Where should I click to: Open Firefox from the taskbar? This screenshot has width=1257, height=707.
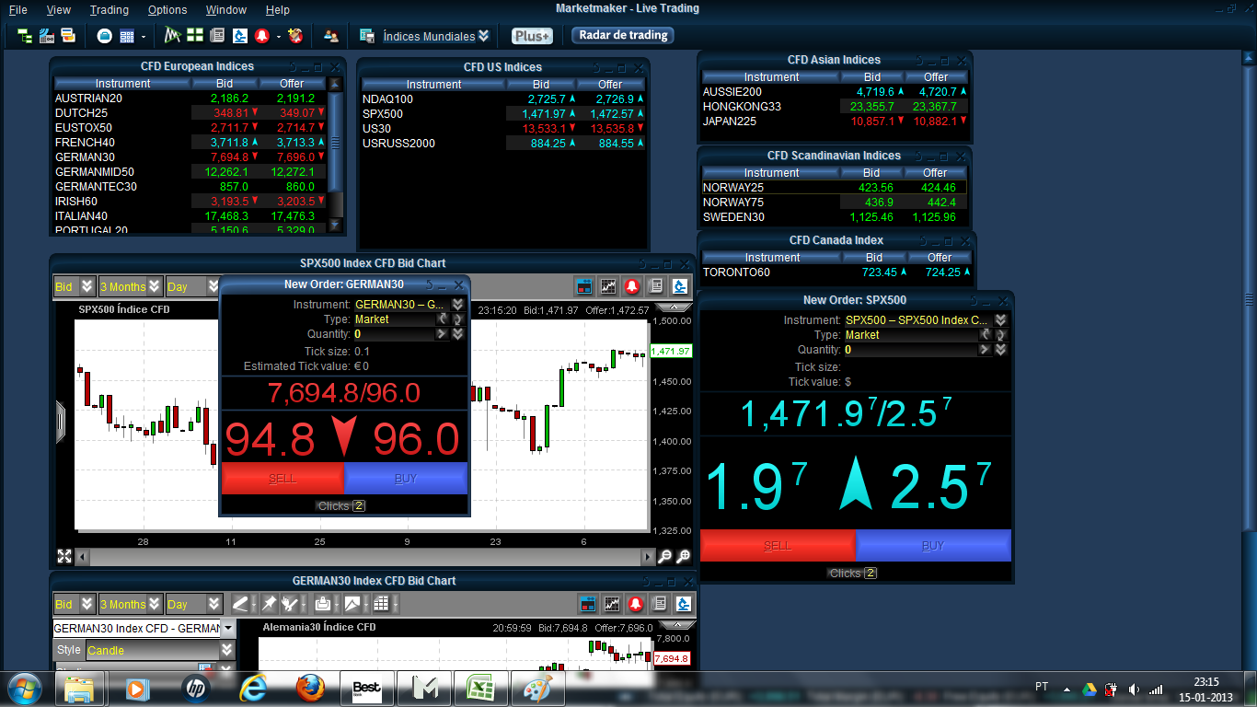pos(310,688)
